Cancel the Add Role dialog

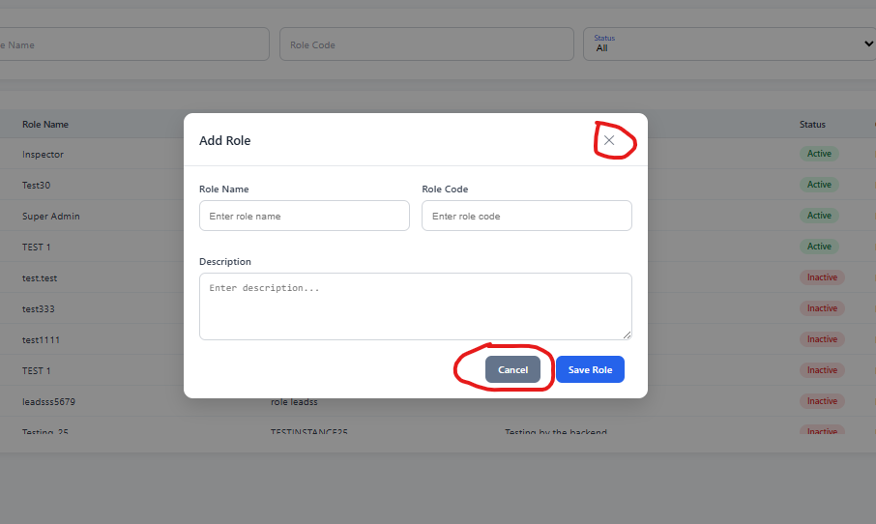point(512,369)
